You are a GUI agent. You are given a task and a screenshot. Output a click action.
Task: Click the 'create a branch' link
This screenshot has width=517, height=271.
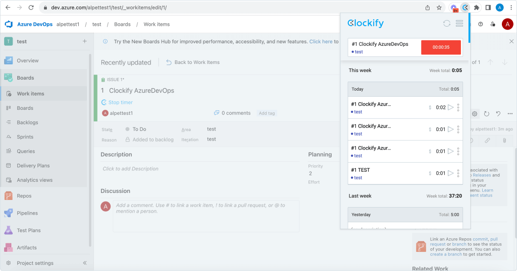[x=446, y=254]
